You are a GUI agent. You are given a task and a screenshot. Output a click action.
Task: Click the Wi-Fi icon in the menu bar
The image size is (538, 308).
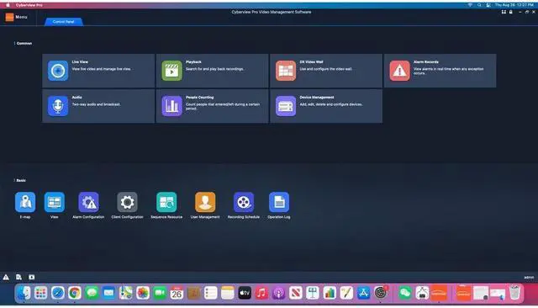tap(470, 5)
